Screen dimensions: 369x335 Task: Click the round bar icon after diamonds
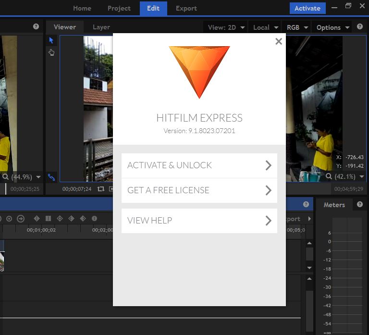tap(94, 219)
